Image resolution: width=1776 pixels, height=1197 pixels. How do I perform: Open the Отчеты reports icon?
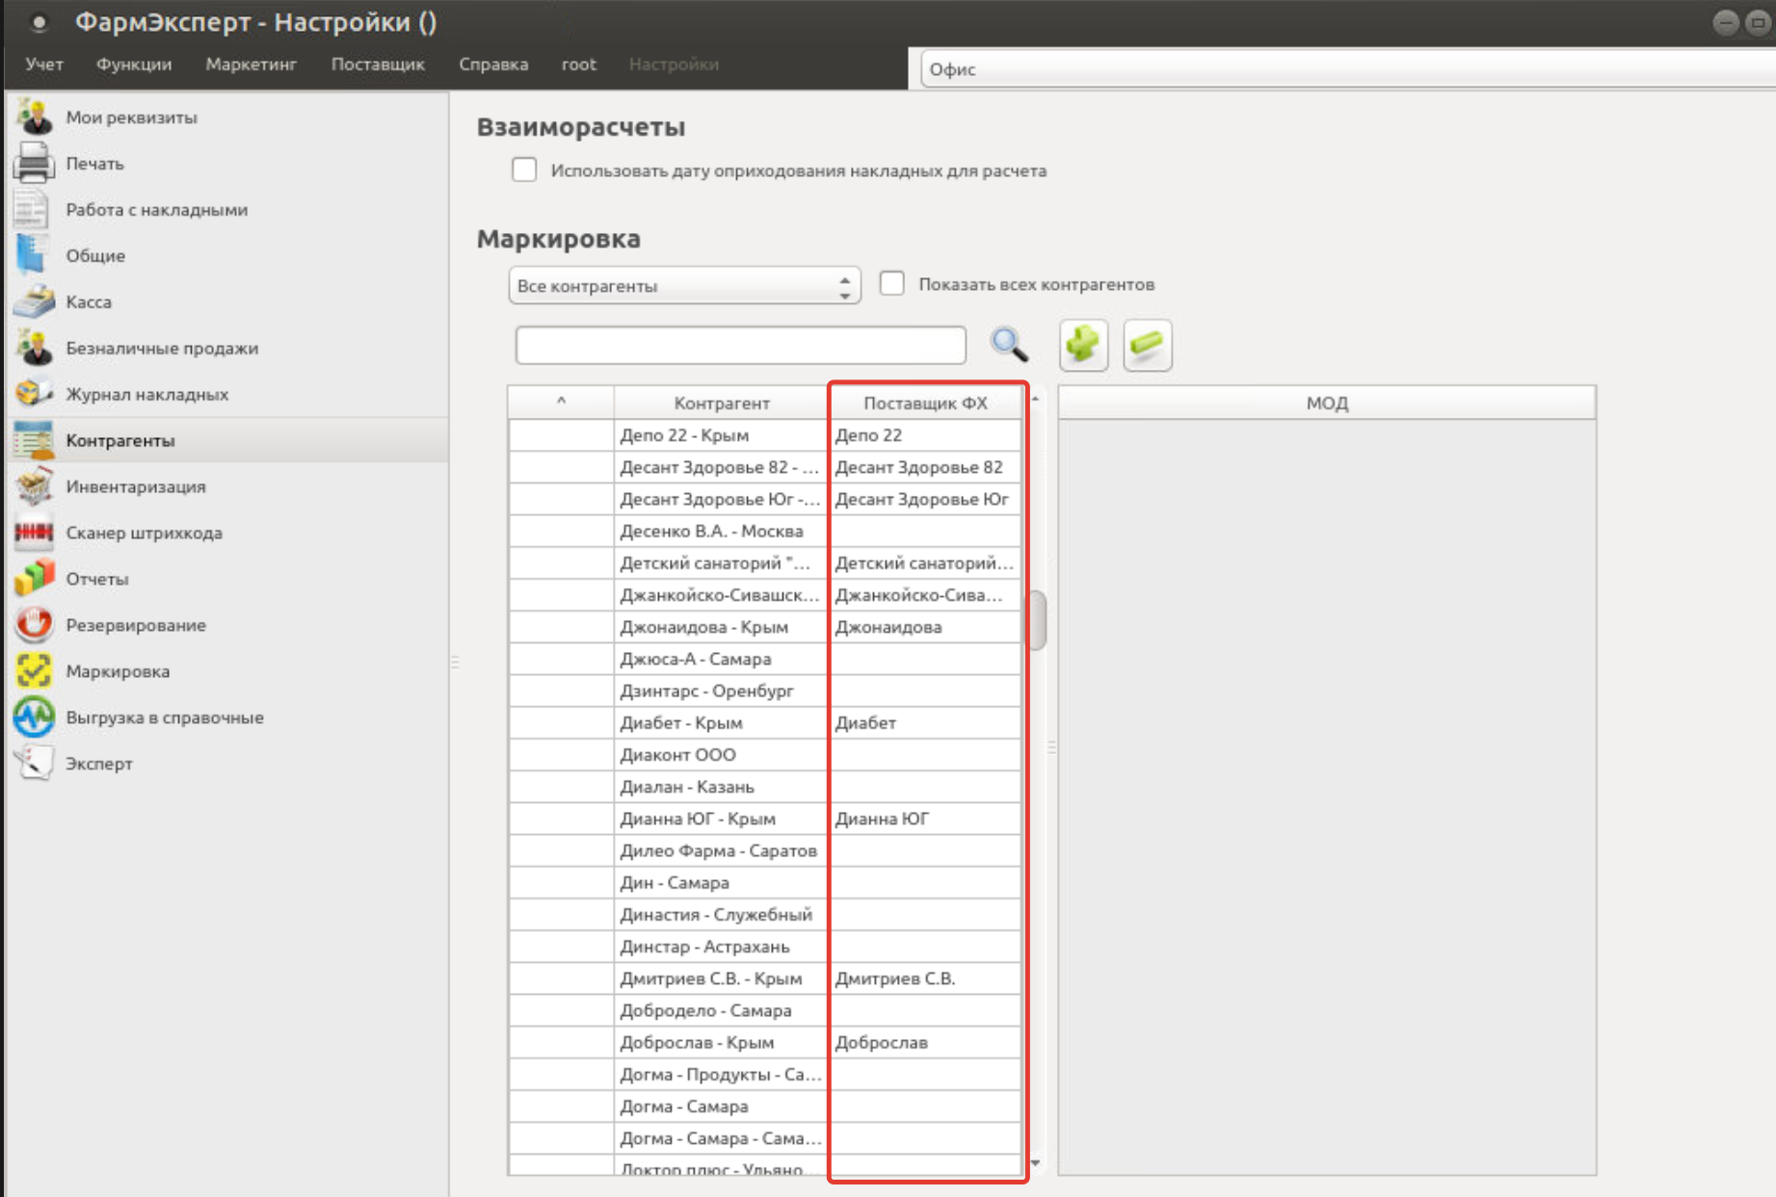[x=34, y=579]
